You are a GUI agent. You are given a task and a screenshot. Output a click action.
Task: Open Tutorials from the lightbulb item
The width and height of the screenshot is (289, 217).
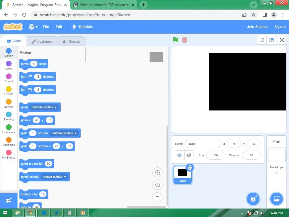[x=82, y=27]
